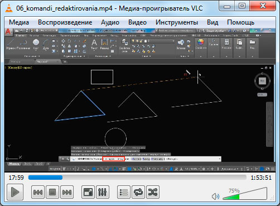This screenshot has height=206, width=280.
Task: Open extended settings equalizer icon
Action: pyautogui.click(x=103, y=192)
